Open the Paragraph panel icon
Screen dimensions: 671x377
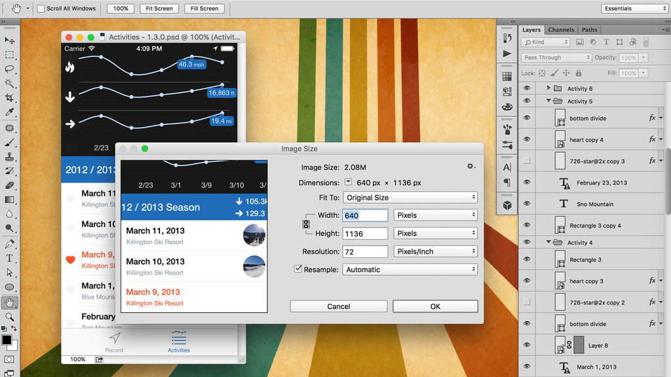pos(507,183)
